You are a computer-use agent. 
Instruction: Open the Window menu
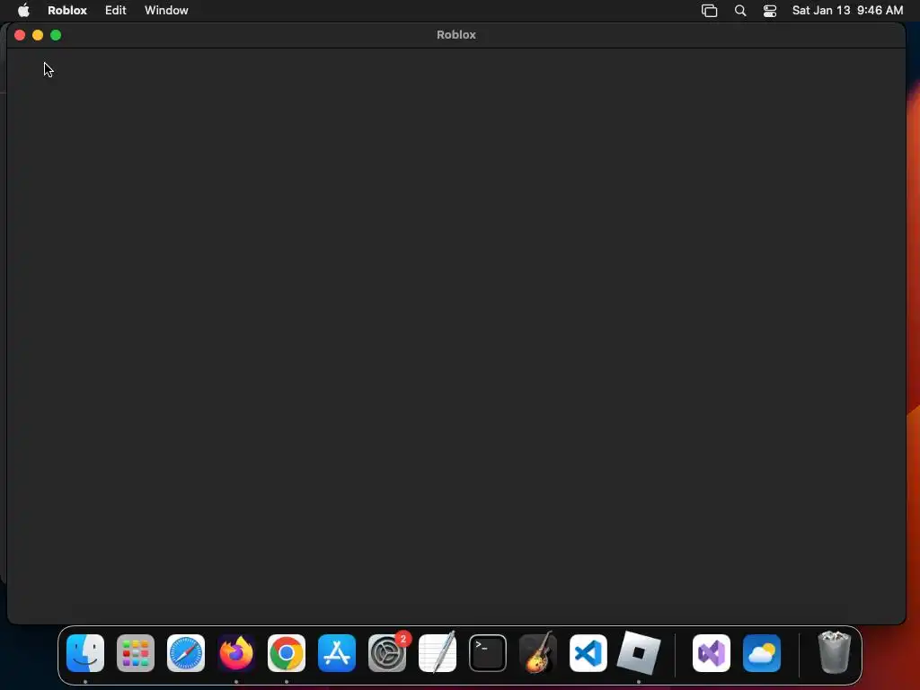click(166, 10)
